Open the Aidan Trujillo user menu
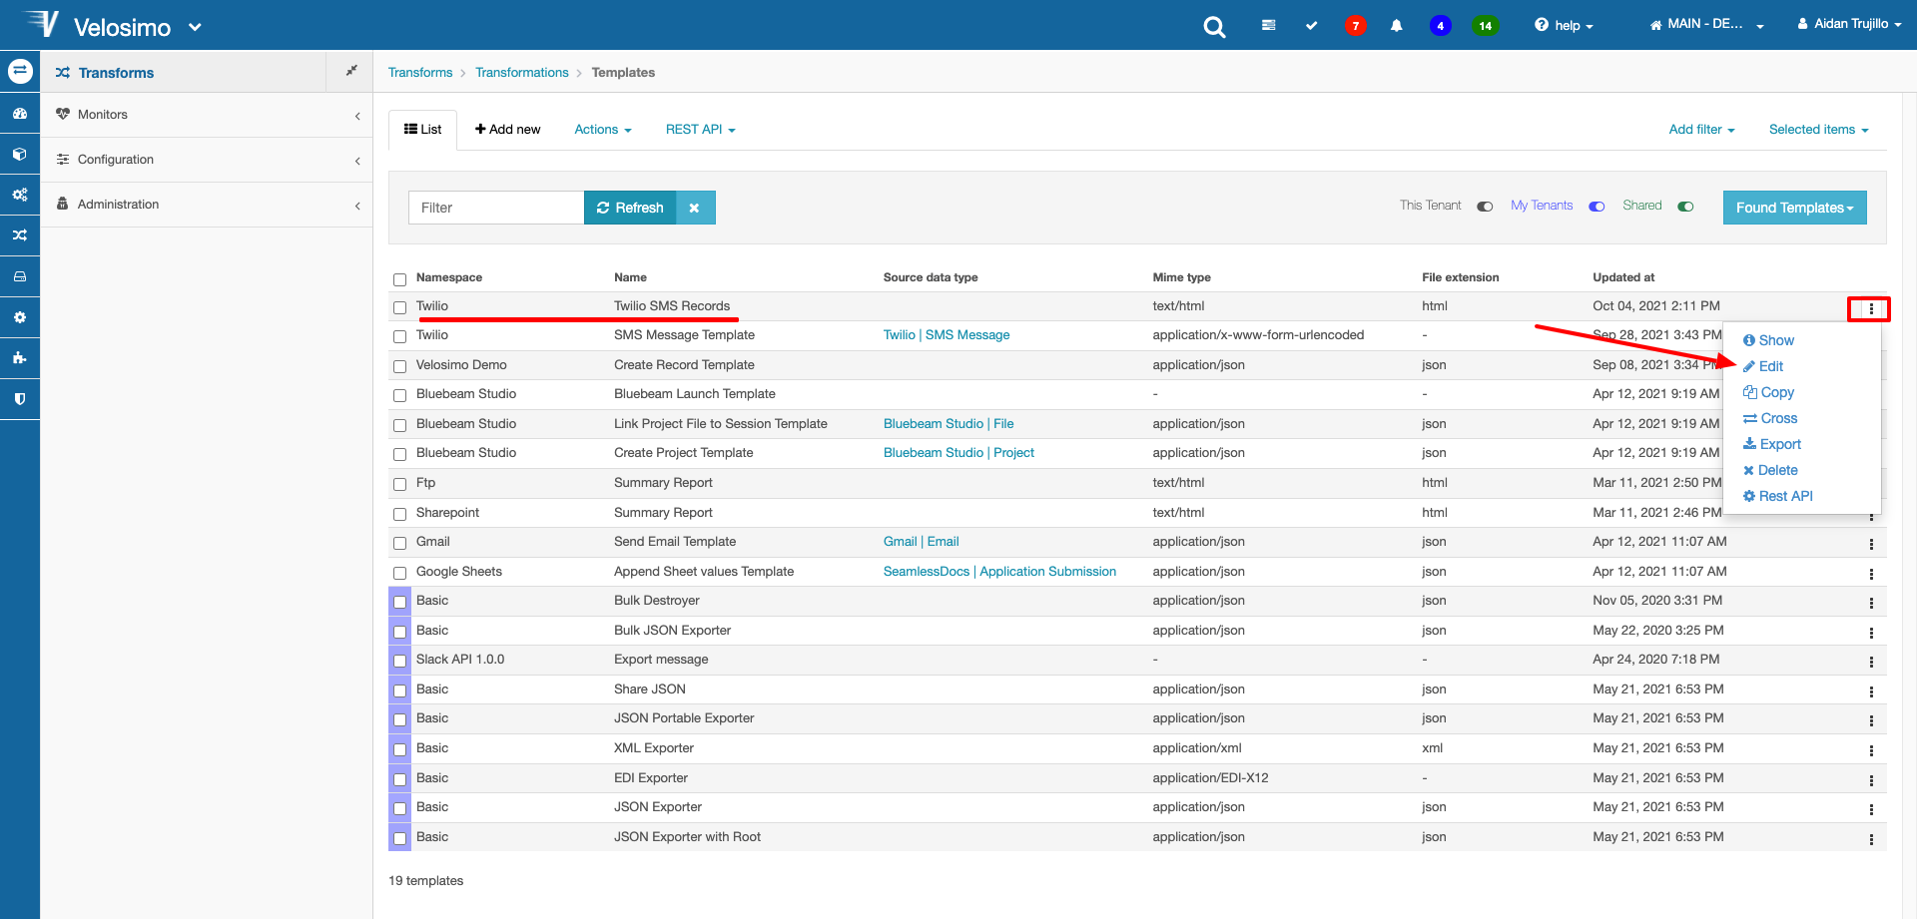Screen dimensions: 1917x919 pos(1849,24)
